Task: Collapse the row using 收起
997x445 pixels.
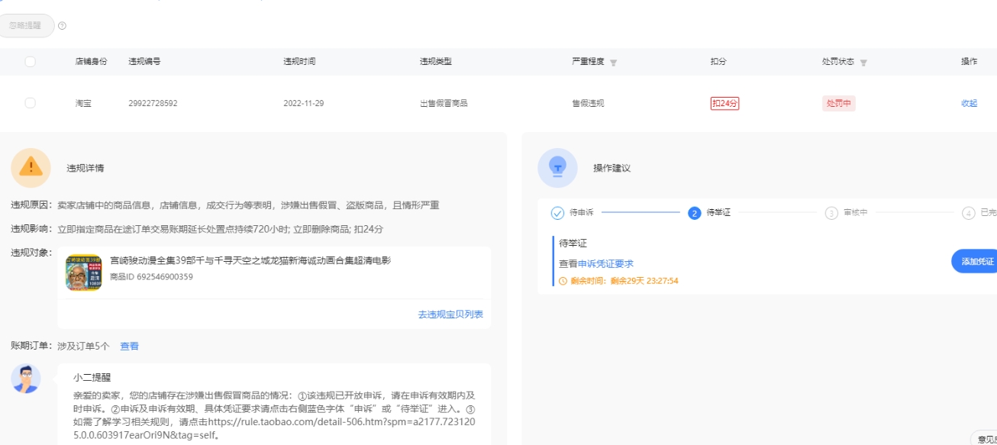Action: click(969, 103)
